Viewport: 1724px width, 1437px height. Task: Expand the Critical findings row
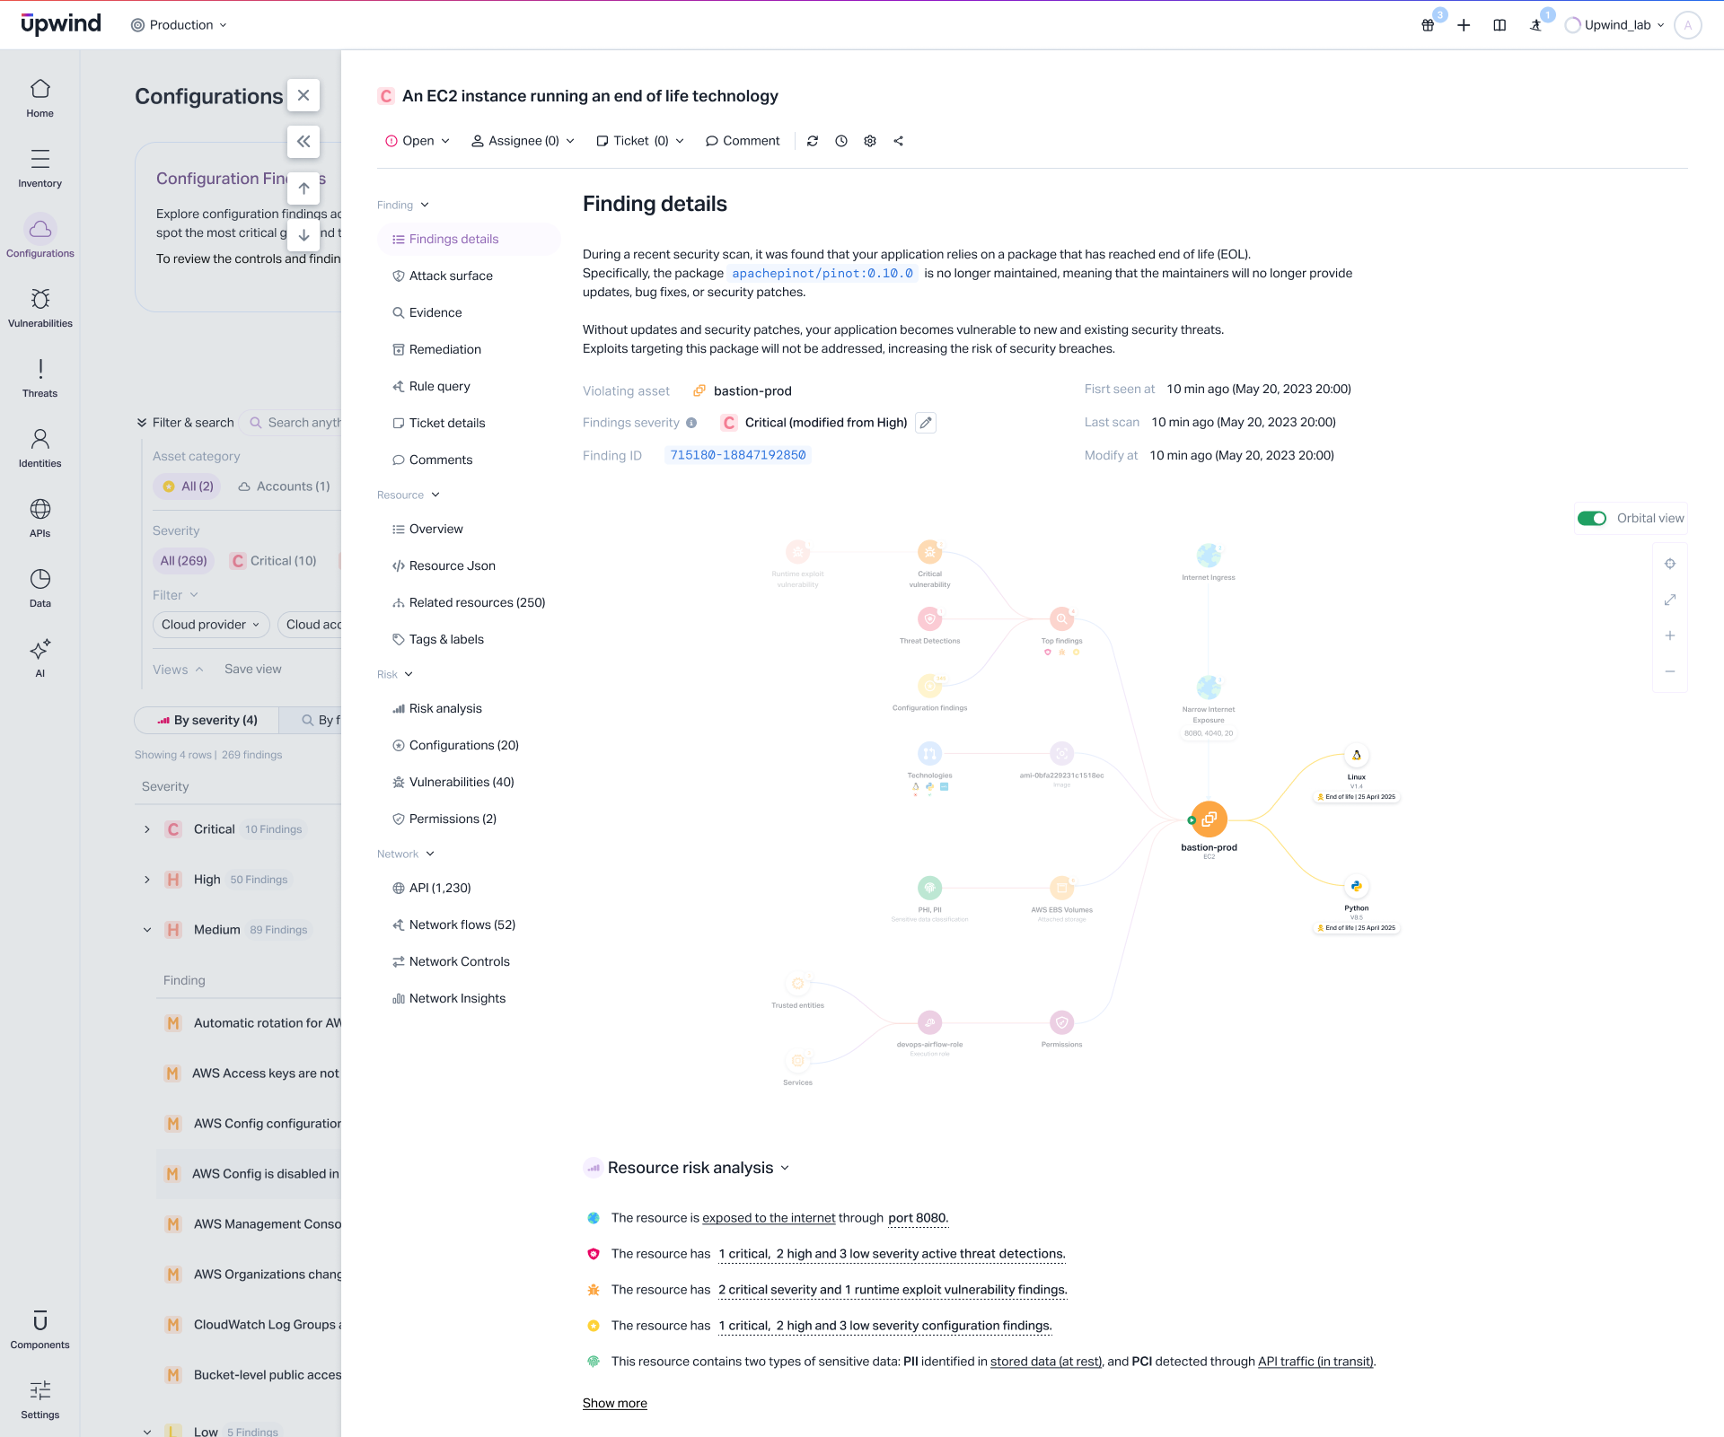click(147, 829)
